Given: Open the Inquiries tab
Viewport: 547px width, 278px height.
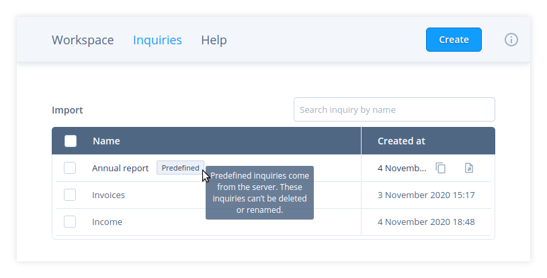Looking at the screenshot, I should tap(157, 40).
